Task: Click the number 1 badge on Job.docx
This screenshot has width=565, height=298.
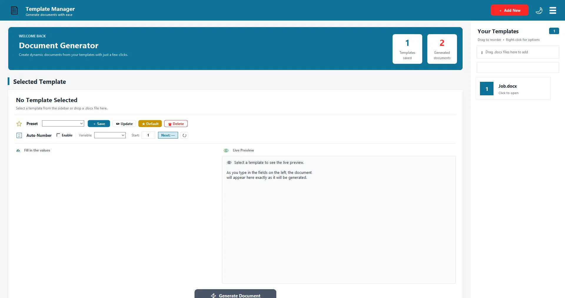Action: [487, 89]
